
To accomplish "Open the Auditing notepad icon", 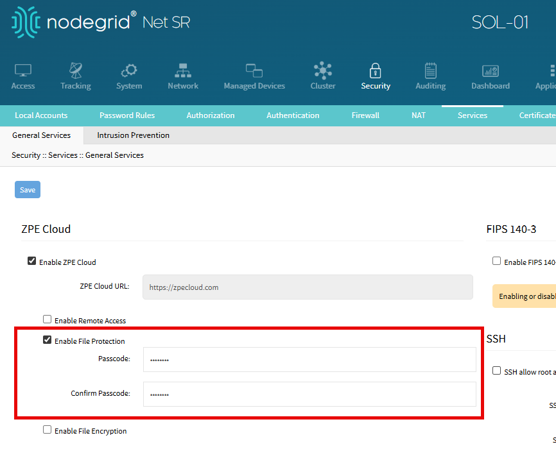I will [x=430, y=71].
